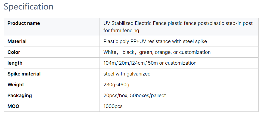This screenshot has height=115, width=264.
Task: Click the horizontal rule under Specification heading
Action: pyautogui.click(x=131, y=14)
